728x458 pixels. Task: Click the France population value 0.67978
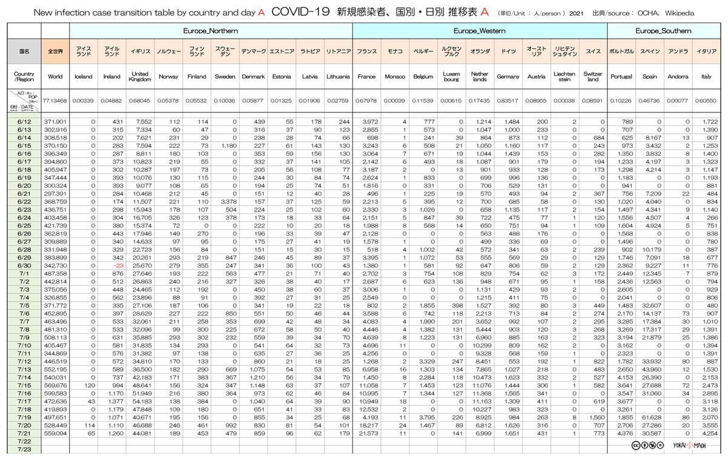pos(367,101)
